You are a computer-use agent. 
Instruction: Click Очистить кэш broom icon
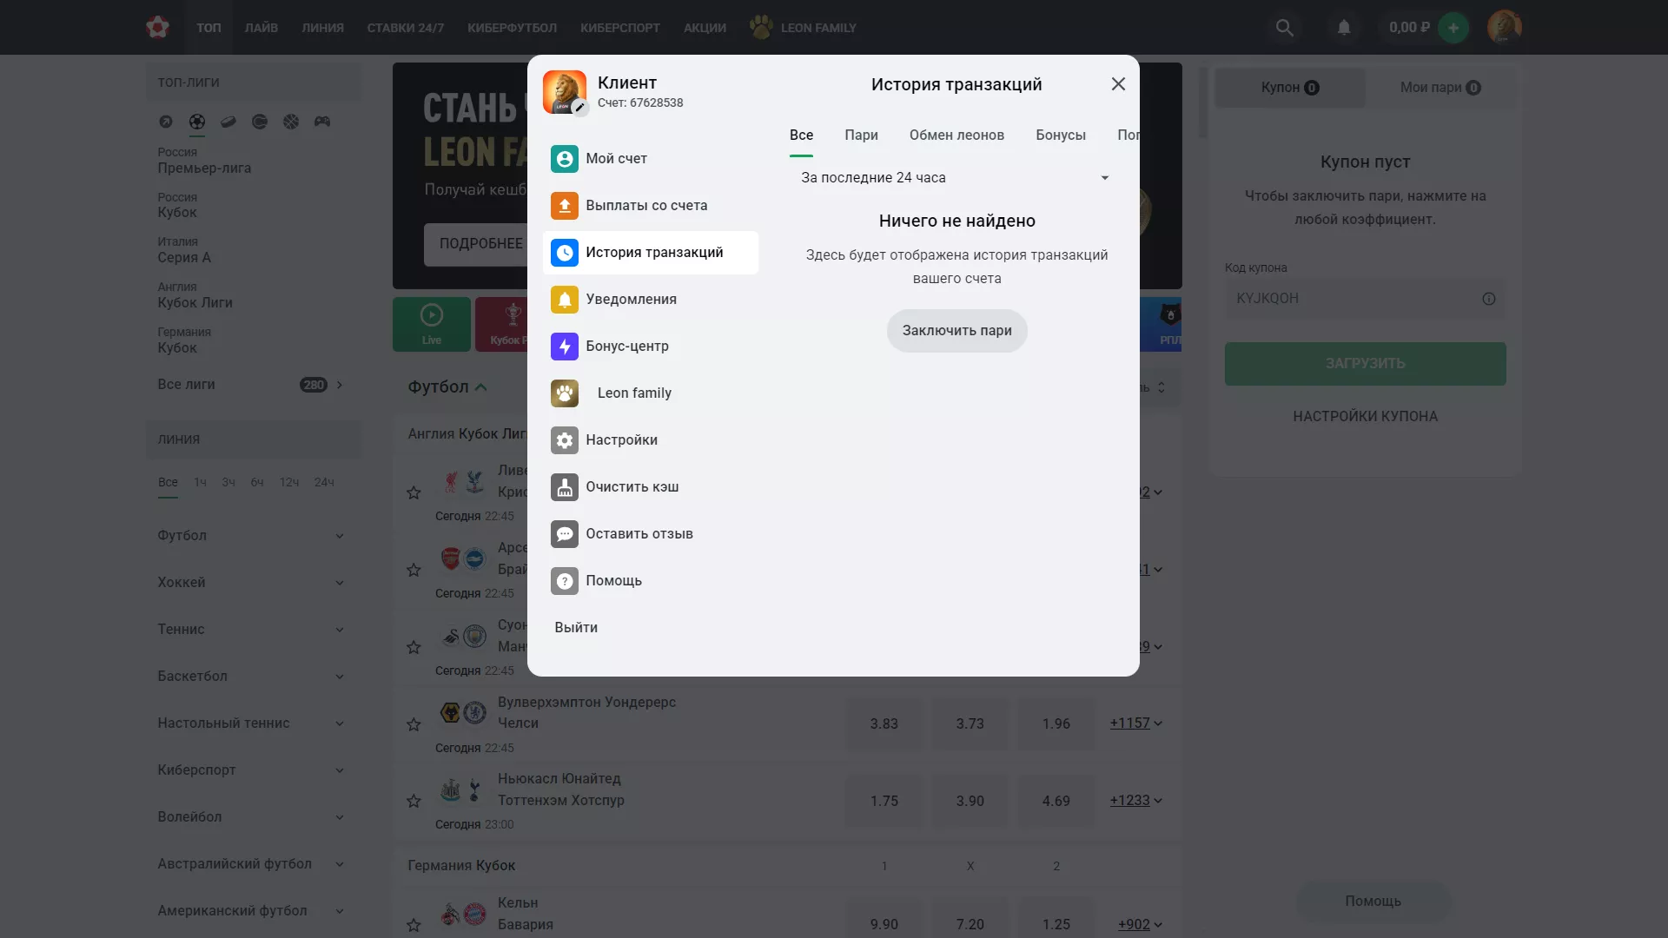click(x=565, y=487)
